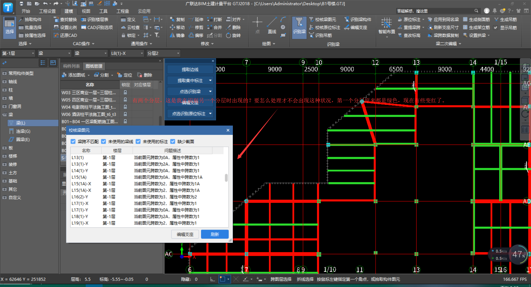Toggle the 显示吊筋 checkbox in ribbon

pos(496,28)
